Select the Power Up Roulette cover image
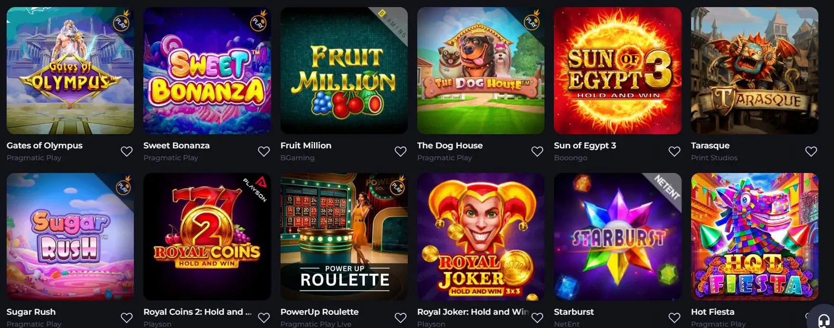This screenshot has height=328, width=834. [x=344, y=237]
